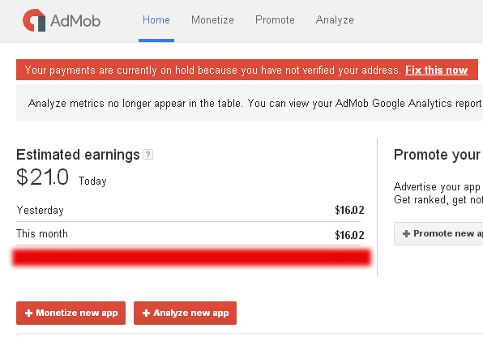The height and width of the screenshot is (337, 483).
Task: Click the plus icon on Analyze new app
Action: click(147, 313)
